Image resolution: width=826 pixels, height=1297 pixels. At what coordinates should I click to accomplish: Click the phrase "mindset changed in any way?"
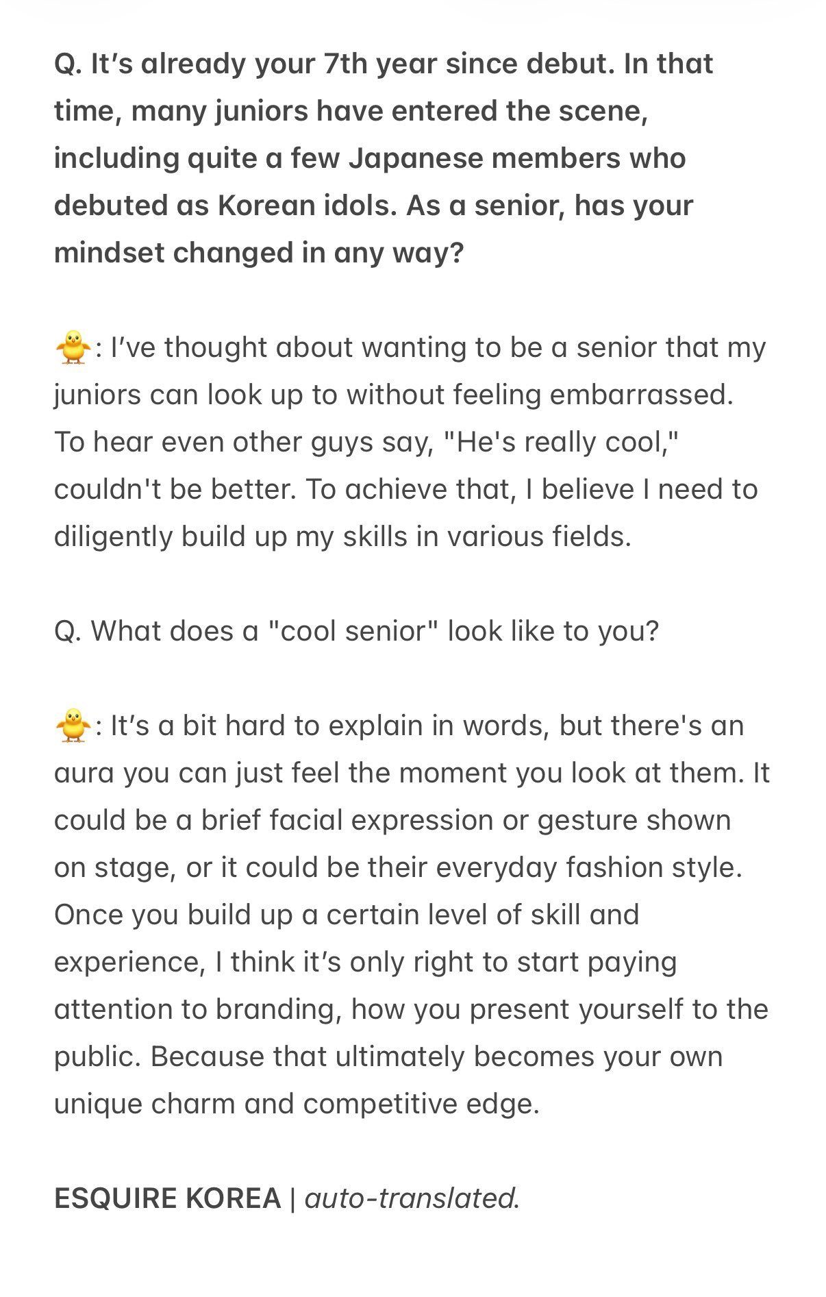[259, 254]
